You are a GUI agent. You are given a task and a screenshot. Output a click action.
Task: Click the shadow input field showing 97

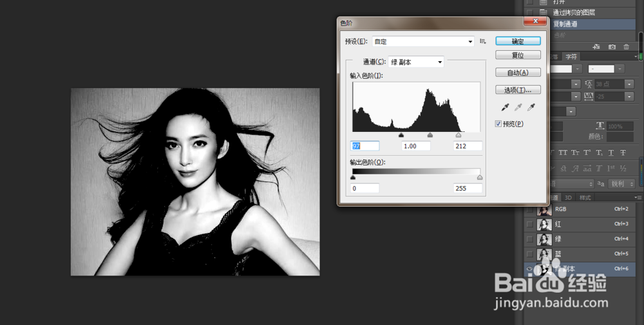365,146
